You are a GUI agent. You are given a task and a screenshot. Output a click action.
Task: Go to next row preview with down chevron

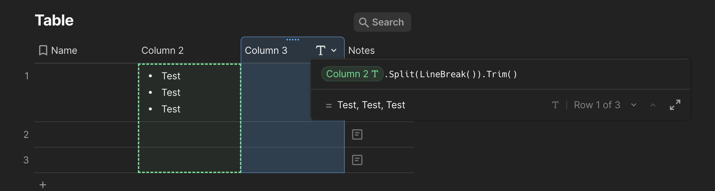click(634, 105)
